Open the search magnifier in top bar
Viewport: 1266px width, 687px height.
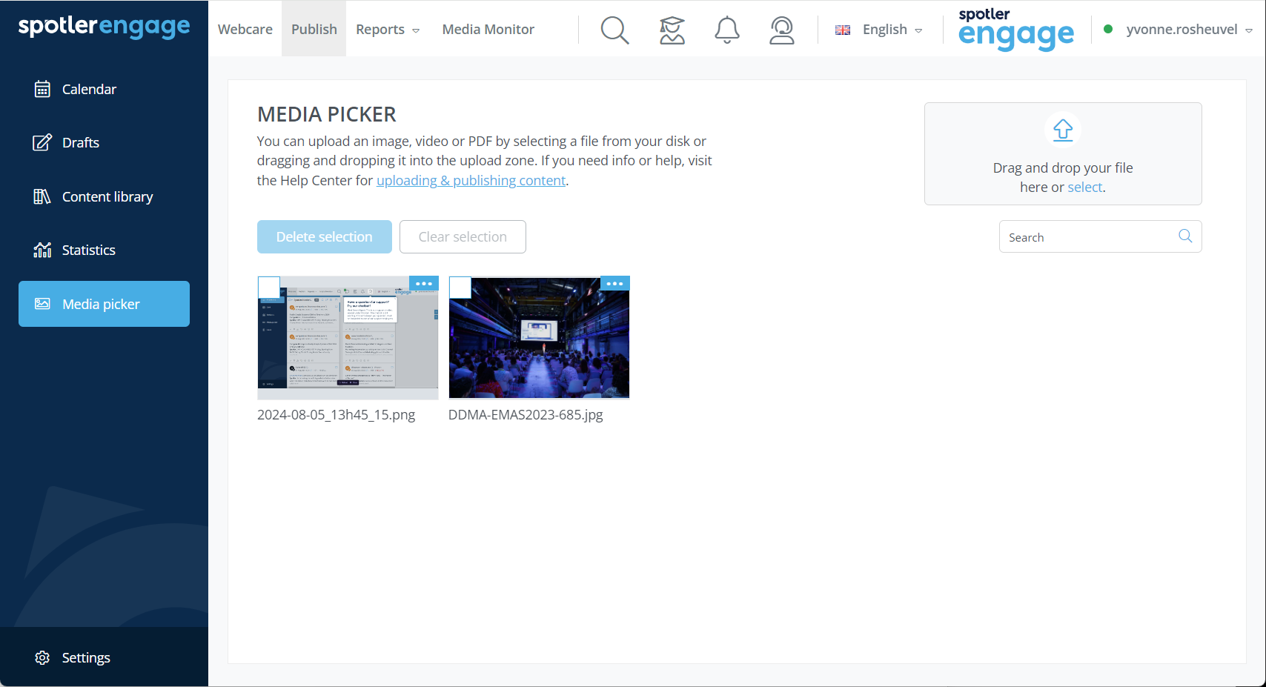pos(614,30)
